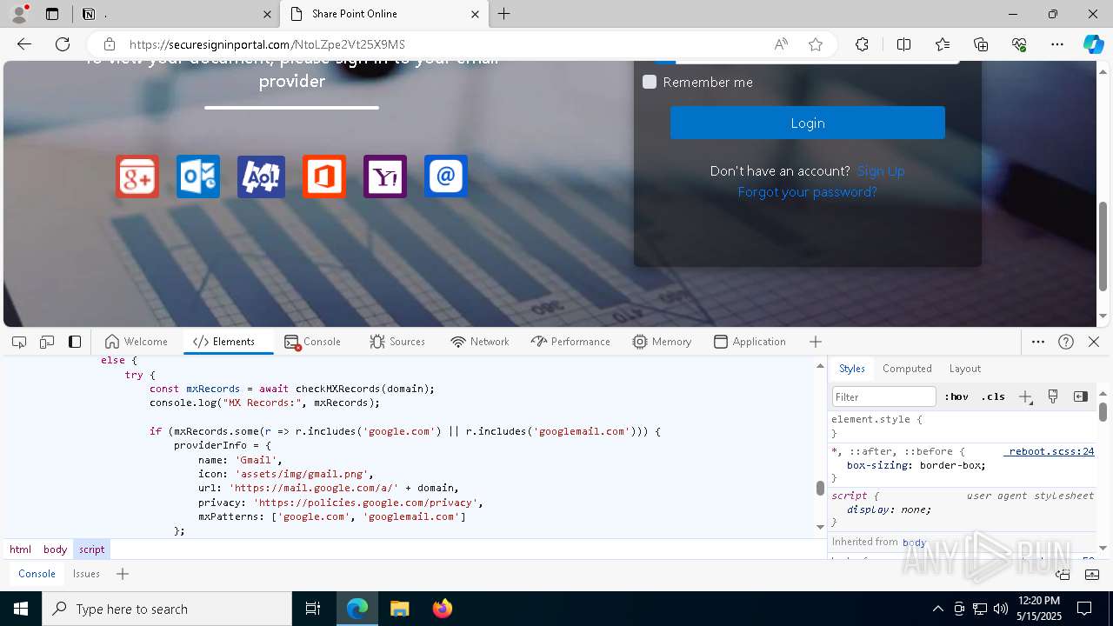This screenshot has width=1113, height=626.
Task: Open the Sources tab
Action: (397, 342)
